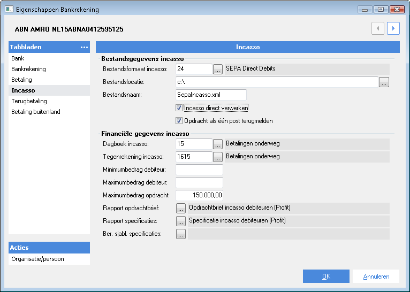Viewport: 410px width, 292px height.
Task: Go to the previous bank account record arrow
Action: coord(377,28)
